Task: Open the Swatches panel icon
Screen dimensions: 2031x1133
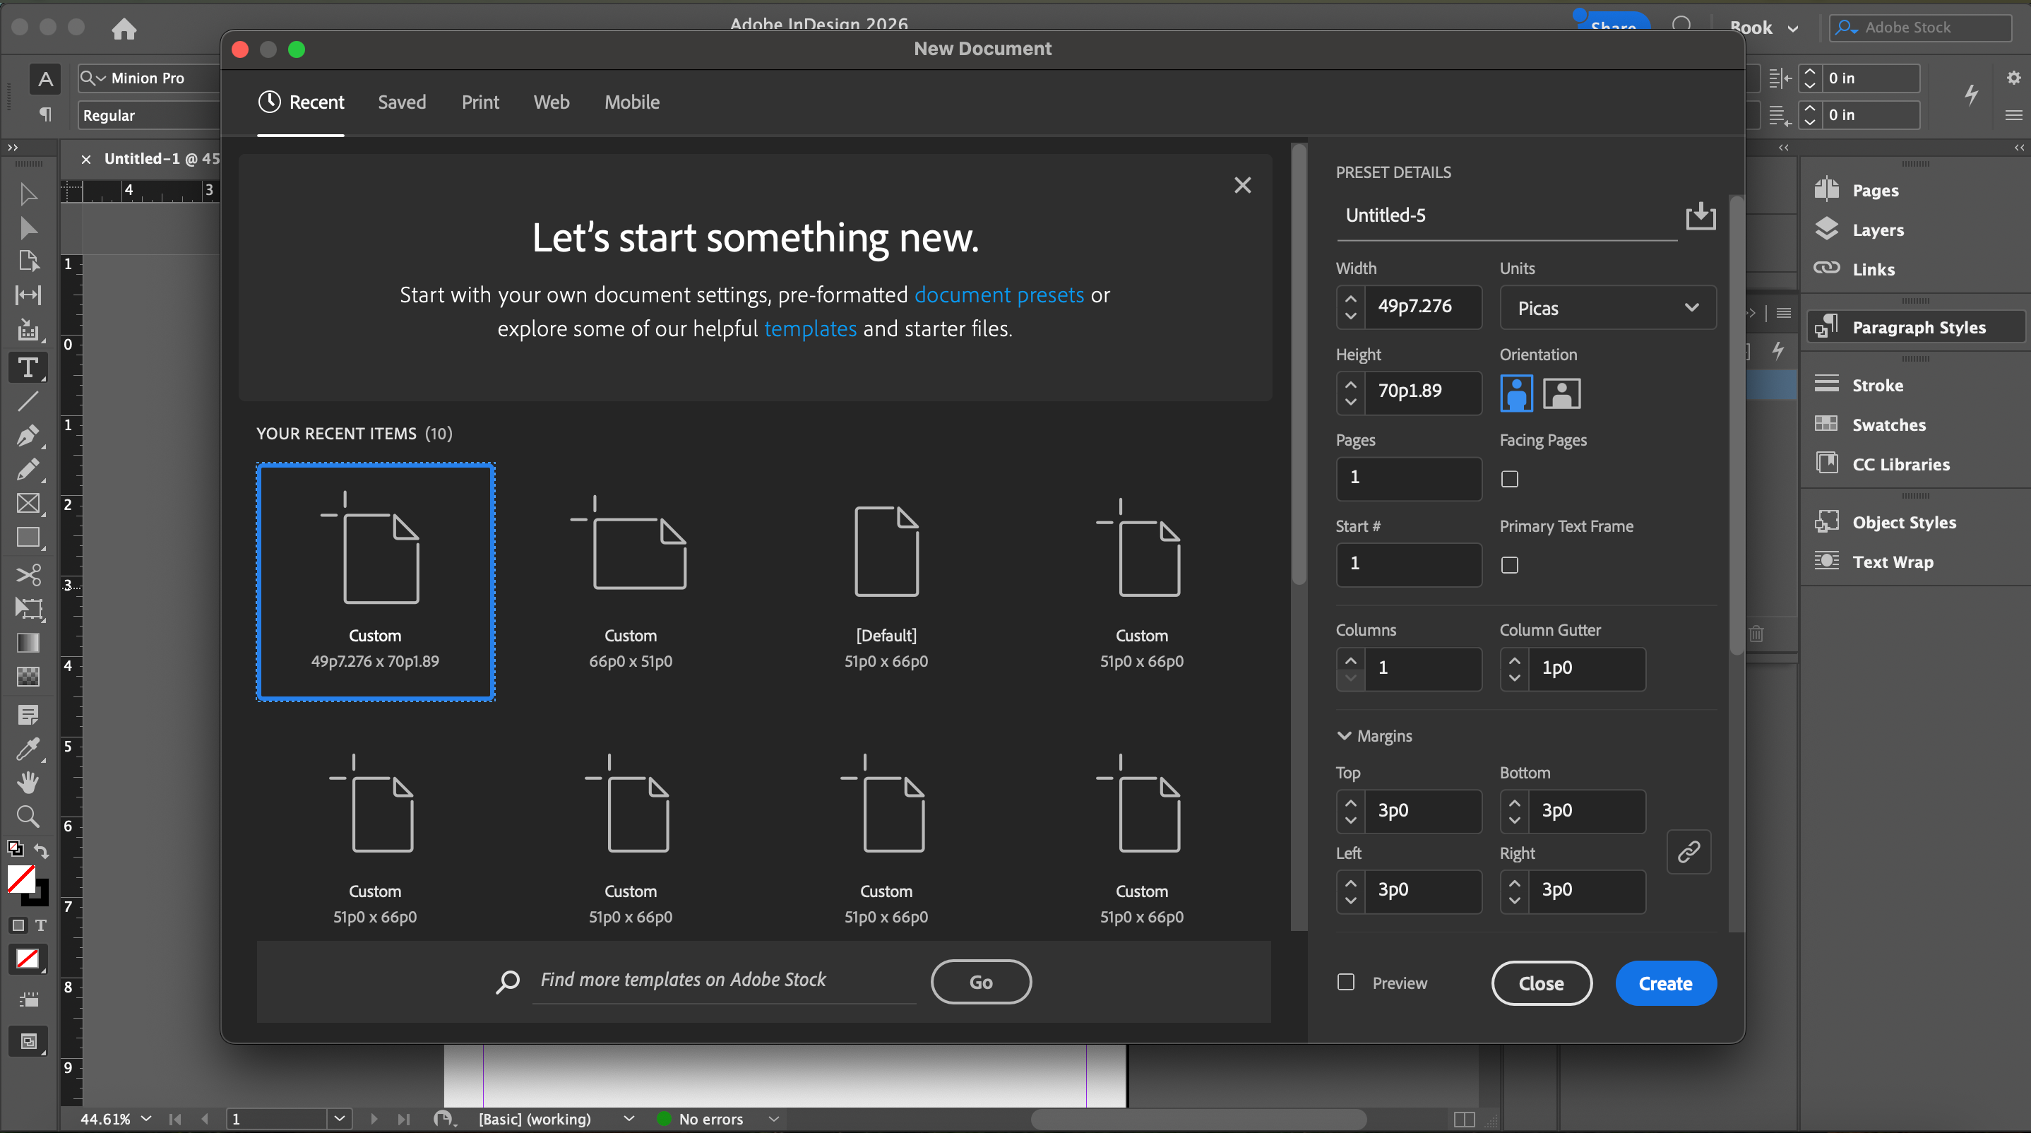Action: [x=1826, y=425]
